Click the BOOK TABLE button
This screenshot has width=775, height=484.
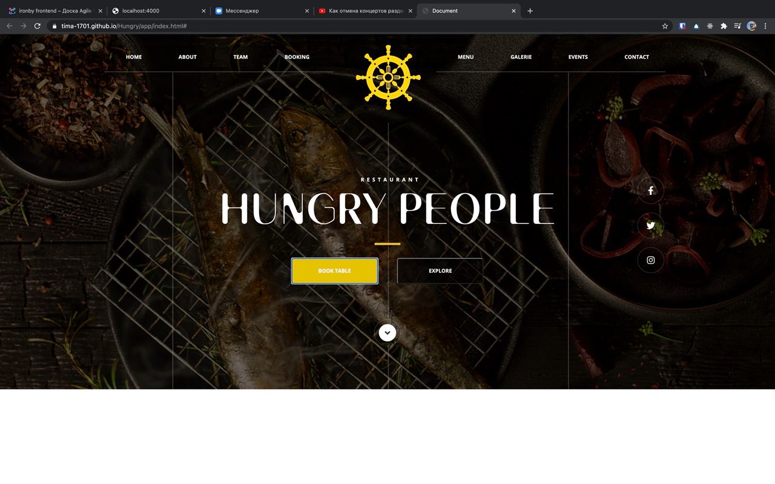point(335,271)
